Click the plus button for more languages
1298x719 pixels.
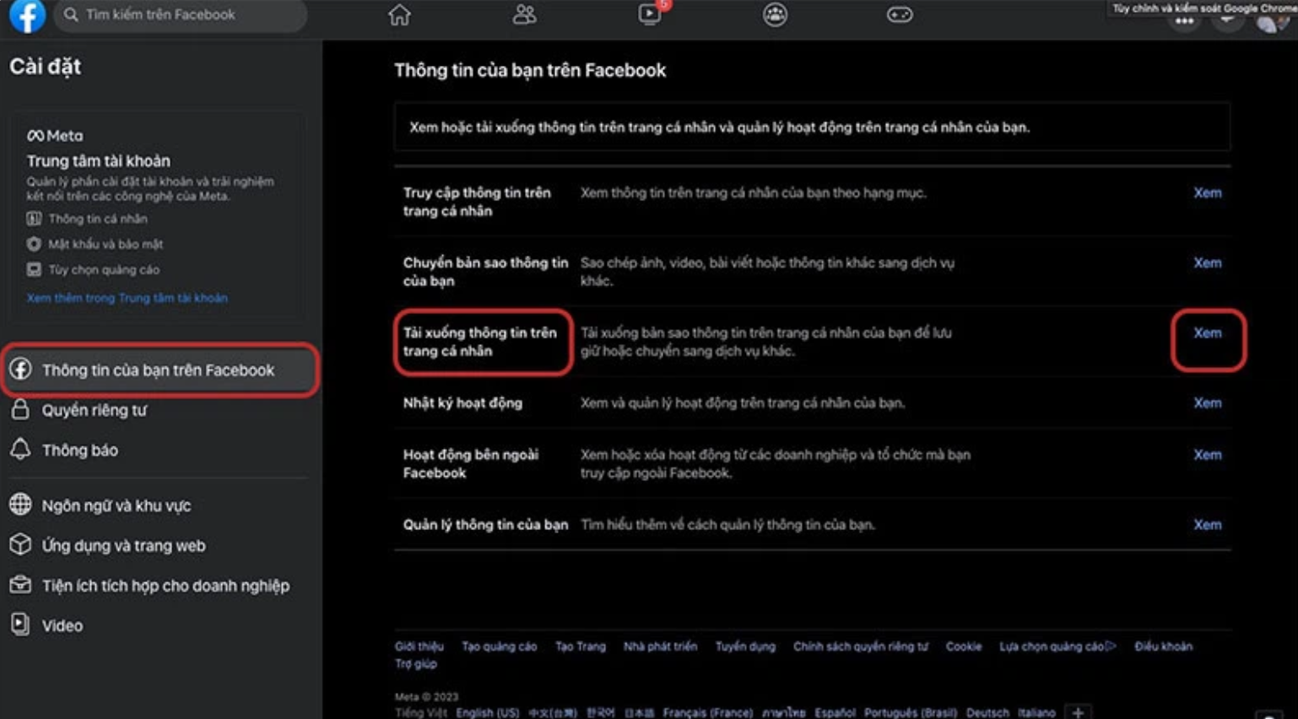(x=1078, y=712)
